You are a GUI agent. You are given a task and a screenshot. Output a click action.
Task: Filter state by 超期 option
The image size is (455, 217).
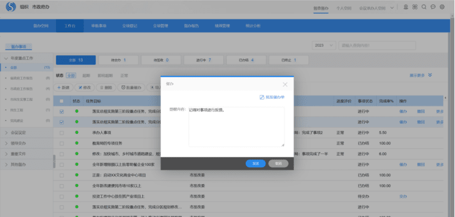[86, 75]
